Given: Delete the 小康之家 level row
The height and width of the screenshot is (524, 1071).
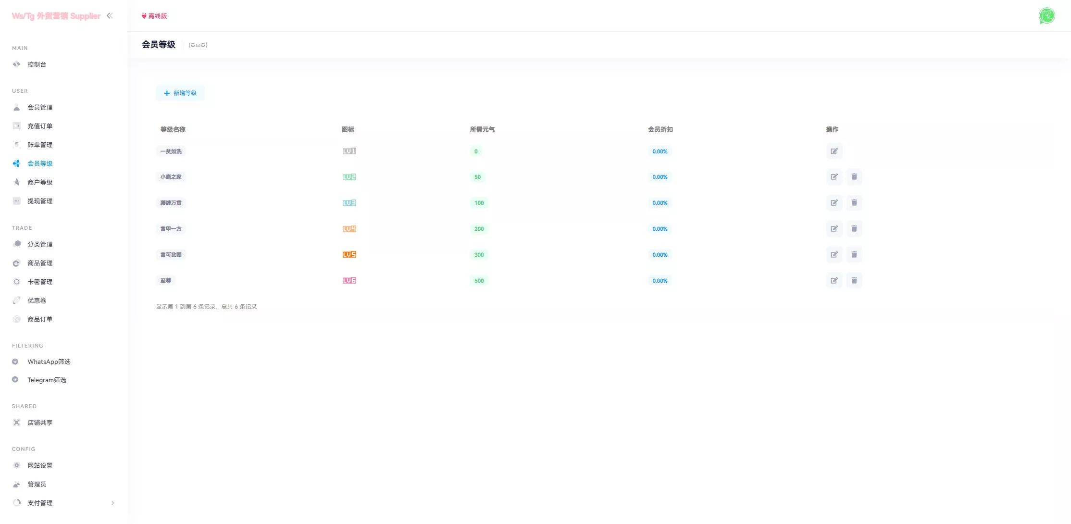Looking at the screenshot, I should pyautogui.click(x=854, y=177).
